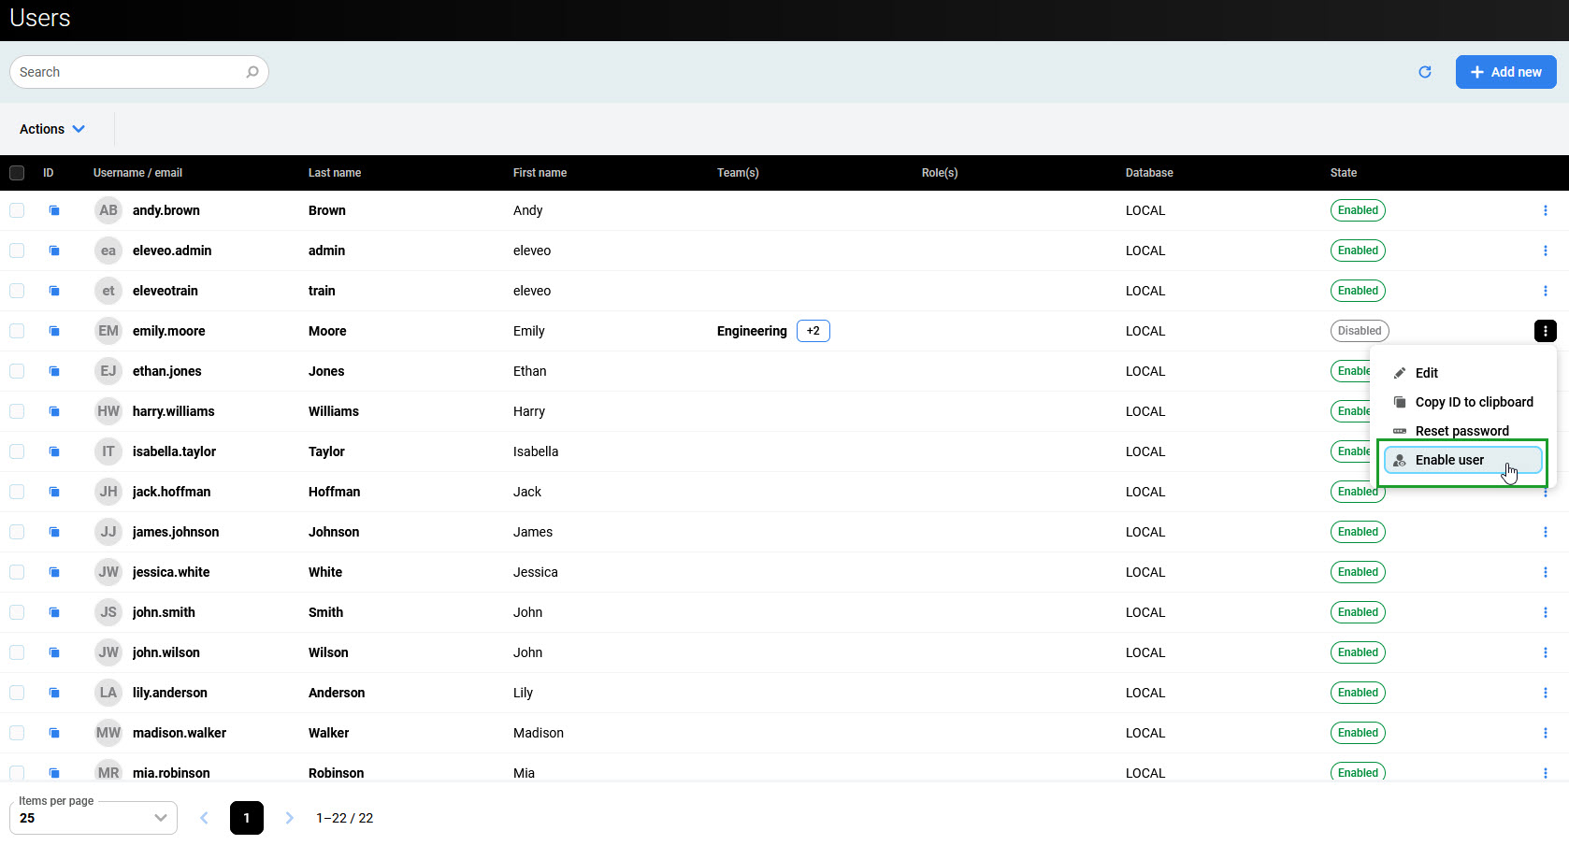The image size is (1569, 845).
Task: Open kebab menu for jessica.white row
Action: (x=1545, y=572)
